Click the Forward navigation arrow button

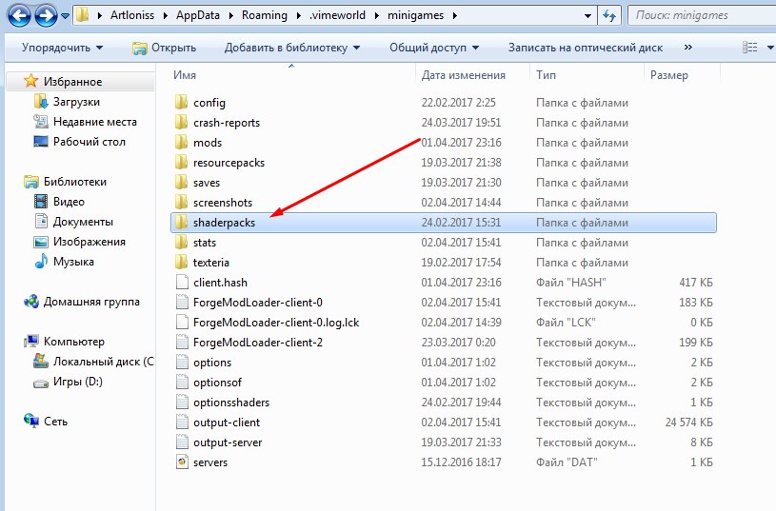pyautogui.click(x=45, y=15)
